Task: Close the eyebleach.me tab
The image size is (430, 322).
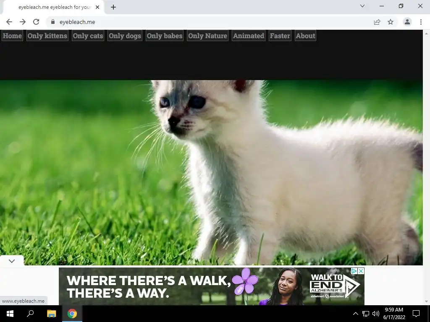Action: pyautogui.click(x=97, y=7)
